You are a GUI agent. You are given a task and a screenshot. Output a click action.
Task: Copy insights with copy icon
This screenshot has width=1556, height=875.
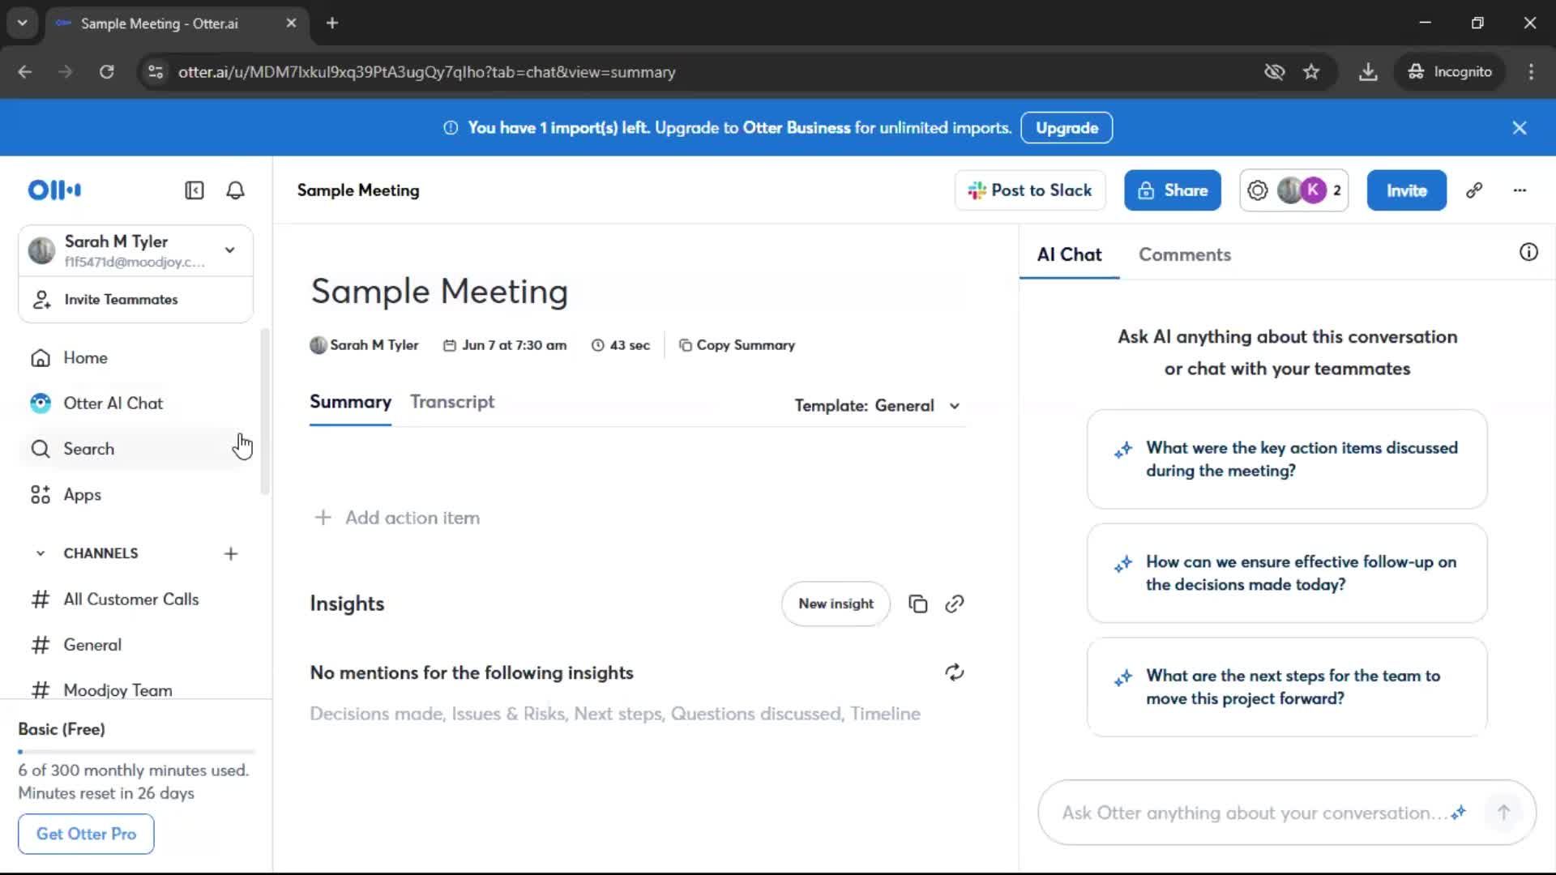(x=917, y=604)
